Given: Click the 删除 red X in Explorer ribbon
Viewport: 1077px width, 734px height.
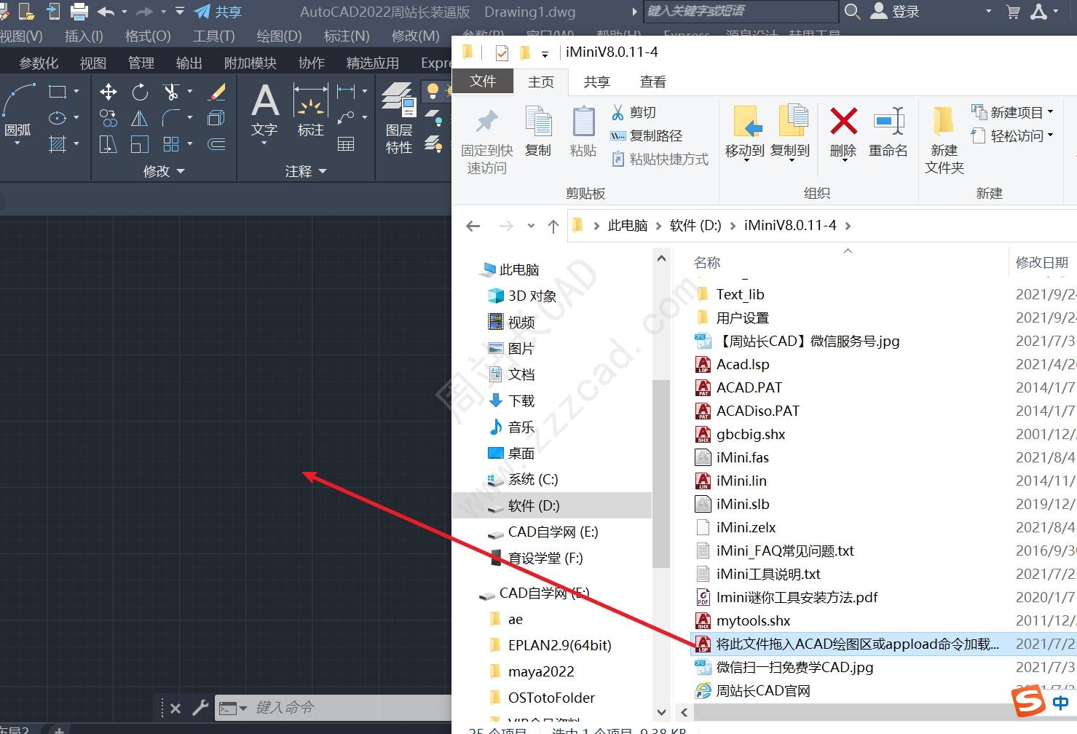Looking at the screenshot, I should pos(843,133).
